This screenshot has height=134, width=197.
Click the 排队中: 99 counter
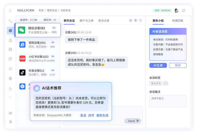(50, 20)
